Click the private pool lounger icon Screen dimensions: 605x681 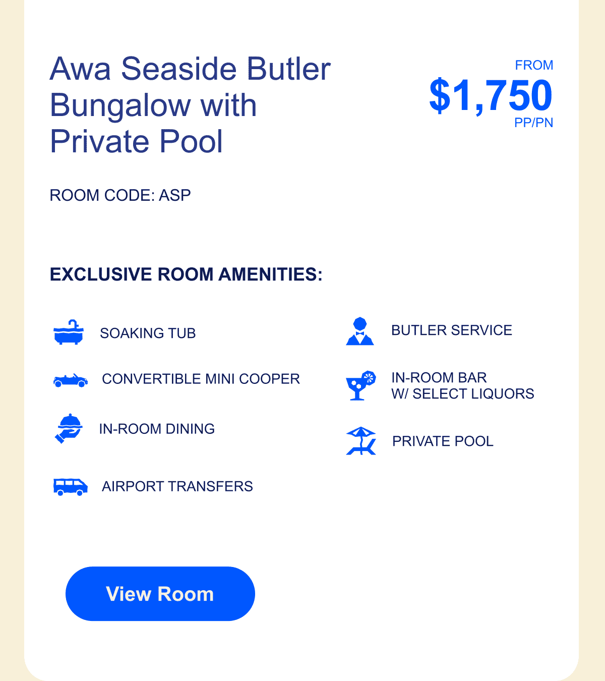(361, 441)
